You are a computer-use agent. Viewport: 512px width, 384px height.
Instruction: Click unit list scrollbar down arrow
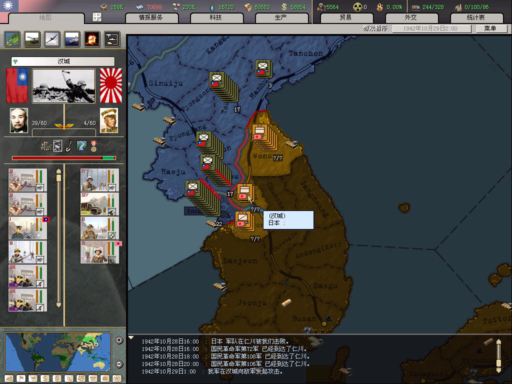pyautogui.click(x=58, y=305)
